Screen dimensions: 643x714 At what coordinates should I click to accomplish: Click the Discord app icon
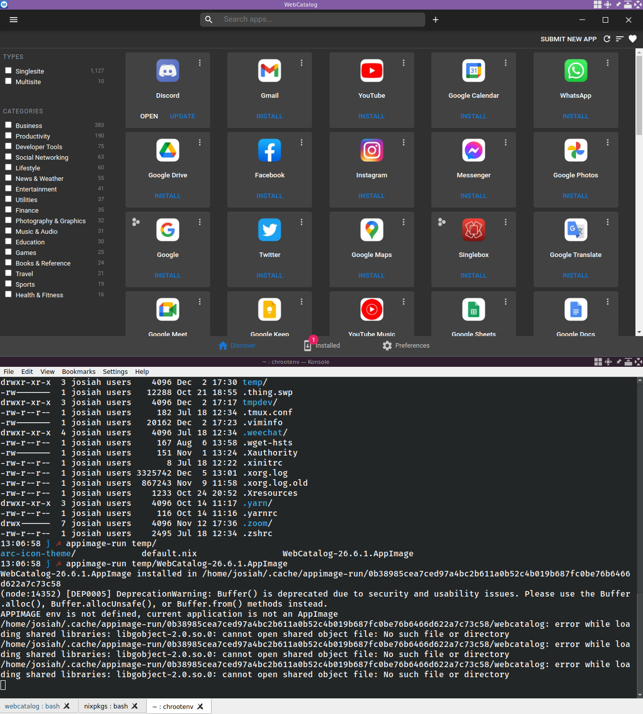pyautogui.click(x=167, y=71)
